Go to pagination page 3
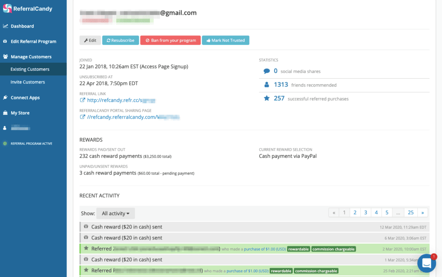The width and height of the screenshot is (442, 277). (x=366, y=213)
